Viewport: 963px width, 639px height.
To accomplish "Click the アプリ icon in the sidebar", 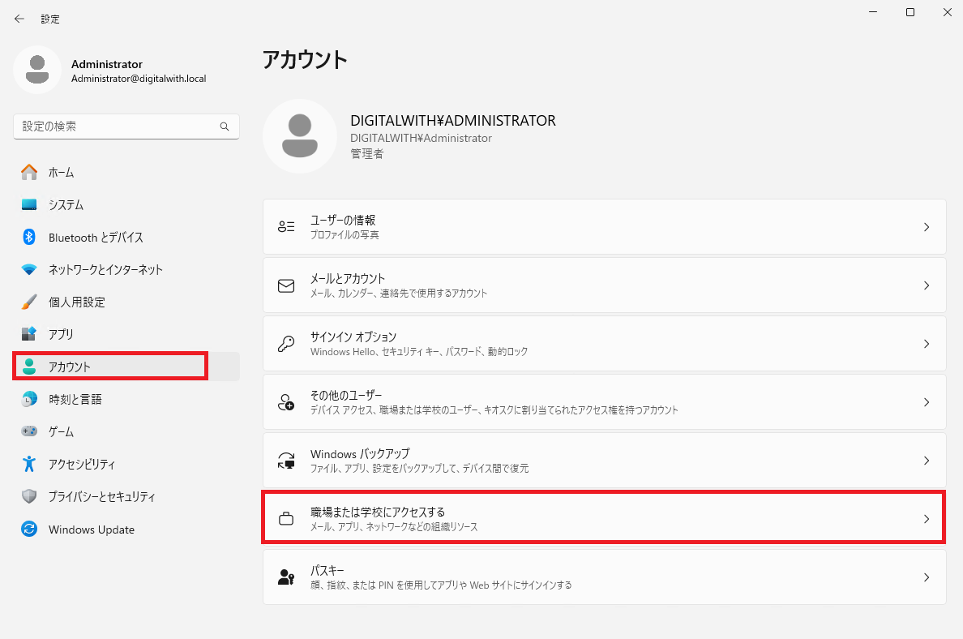I will [29, 334].
